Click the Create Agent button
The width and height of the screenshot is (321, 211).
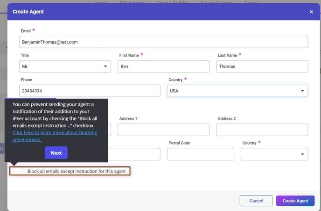click(x=295, y=201)
